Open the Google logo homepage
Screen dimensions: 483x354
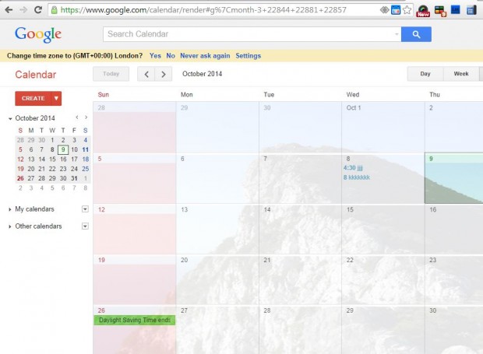point(38,34)
